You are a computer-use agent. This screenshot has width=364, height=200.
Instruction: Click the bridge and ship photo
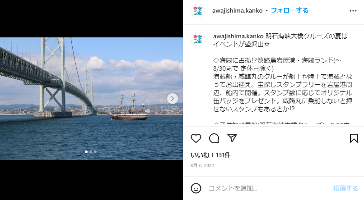click(92, 99)
